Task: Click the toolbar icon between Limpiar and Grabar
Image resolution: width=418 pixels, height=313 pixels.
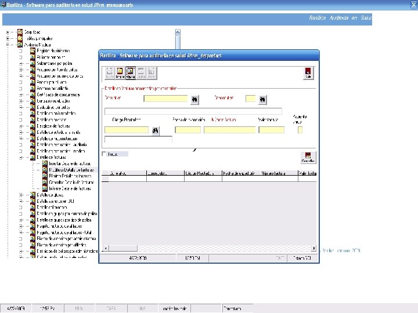Action: pyautogui.click(x=131, y=73)
